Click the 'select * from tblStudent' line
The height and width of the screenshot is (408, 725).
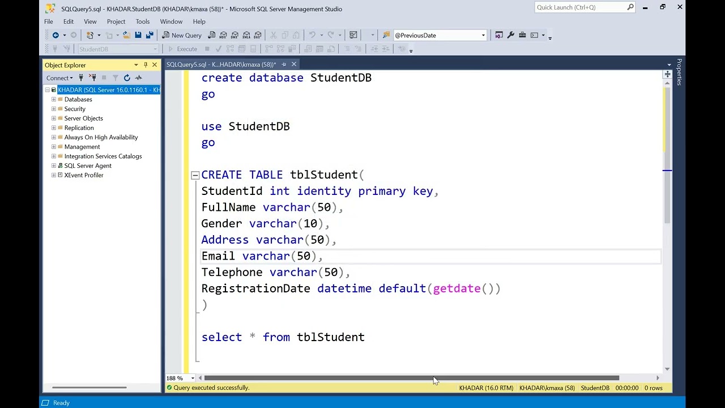[283, 337]
